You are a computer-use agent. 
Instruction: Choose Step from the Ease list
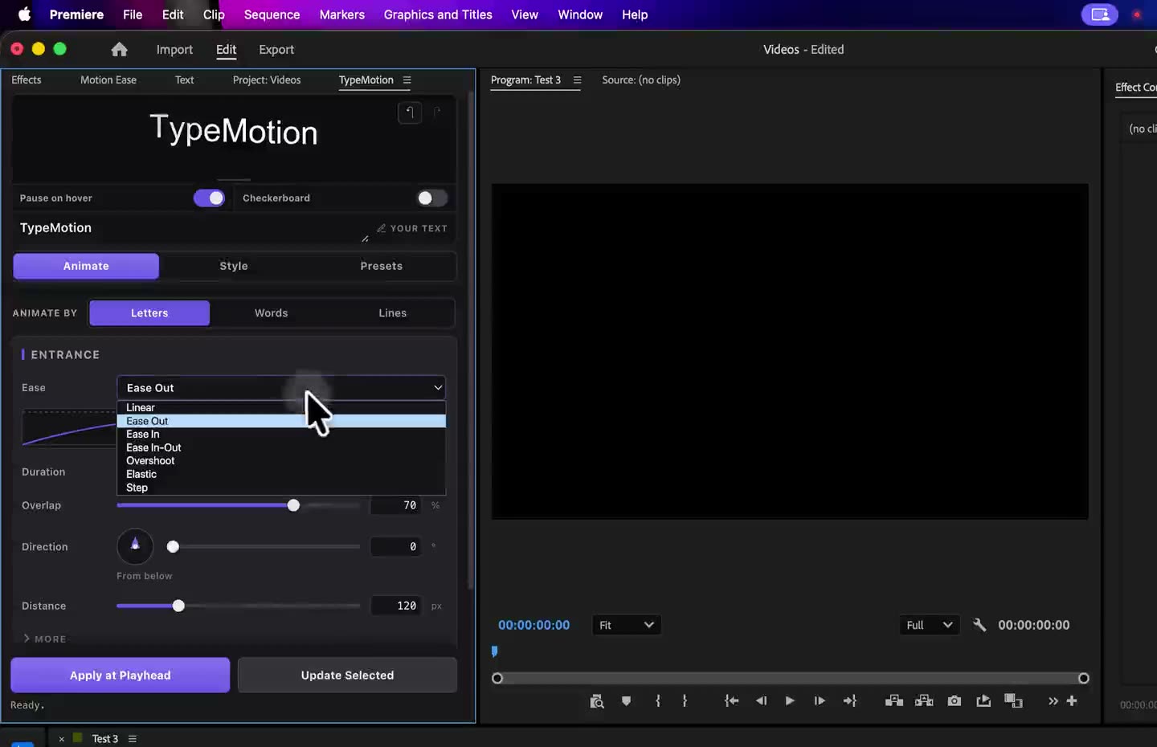281,488
